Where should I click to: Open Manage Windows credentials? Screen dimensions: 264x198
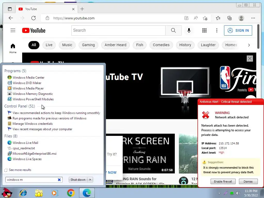[32, 123]
